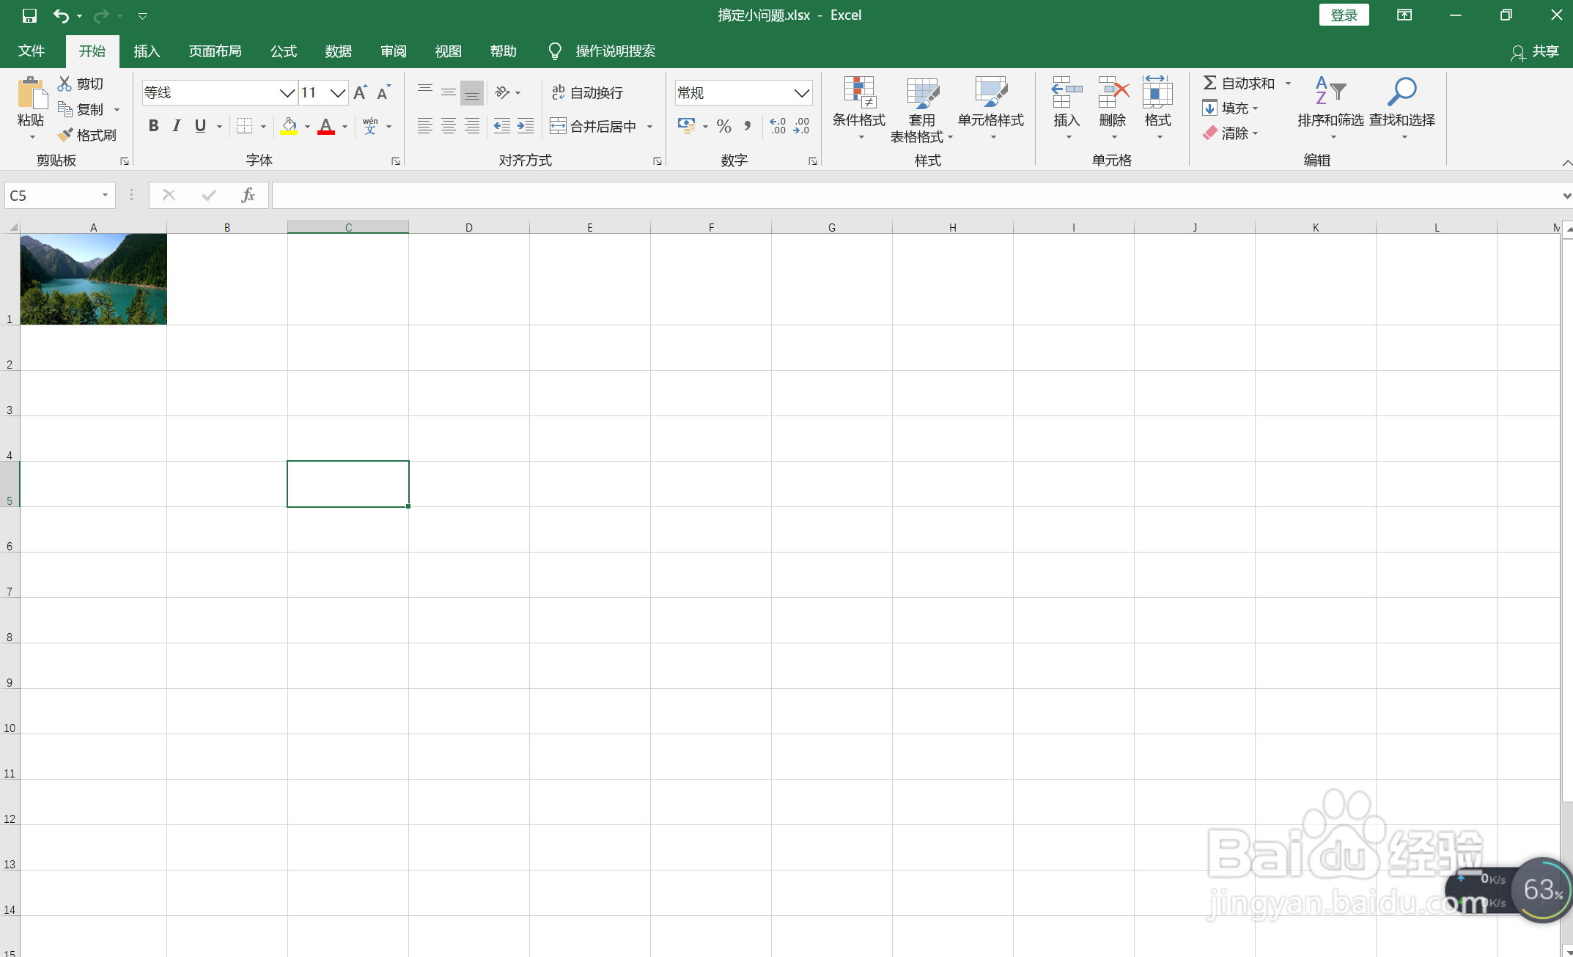Toggle Italic formatting
1573x957 pixels.
pos(177,126)
